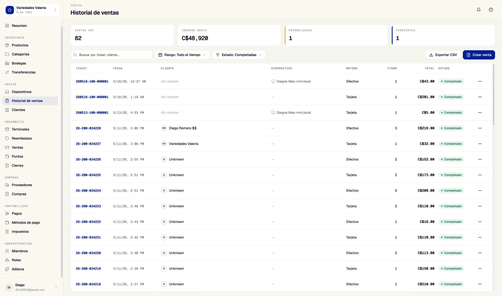
Task: Open Reembolsos under Credomatic
Action: pos(30,138)
